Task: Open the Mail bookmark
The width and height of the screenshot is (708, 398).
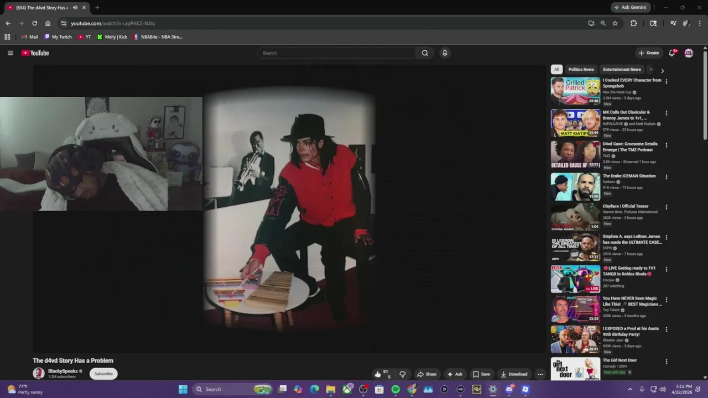Action: pyautogui.click(x=29, y=37)
